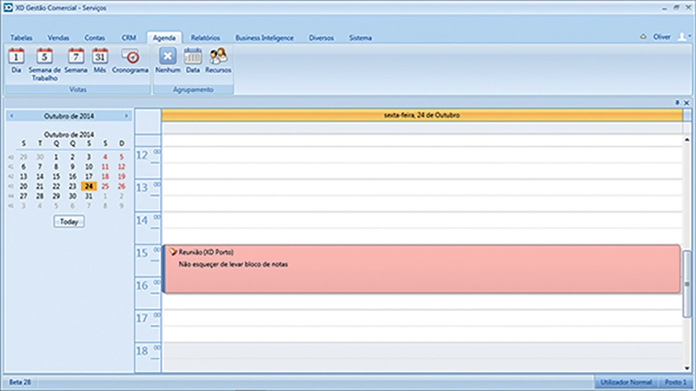Switch to Business Inteligence tab
Viewport: 696px width, 391px height.
tap(264, 38)
